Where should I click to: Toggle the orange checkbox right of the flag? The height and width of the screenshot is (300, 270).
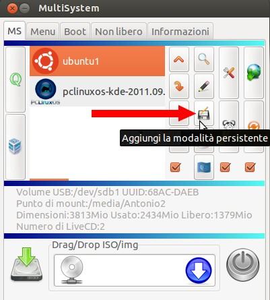coord(226,167)
